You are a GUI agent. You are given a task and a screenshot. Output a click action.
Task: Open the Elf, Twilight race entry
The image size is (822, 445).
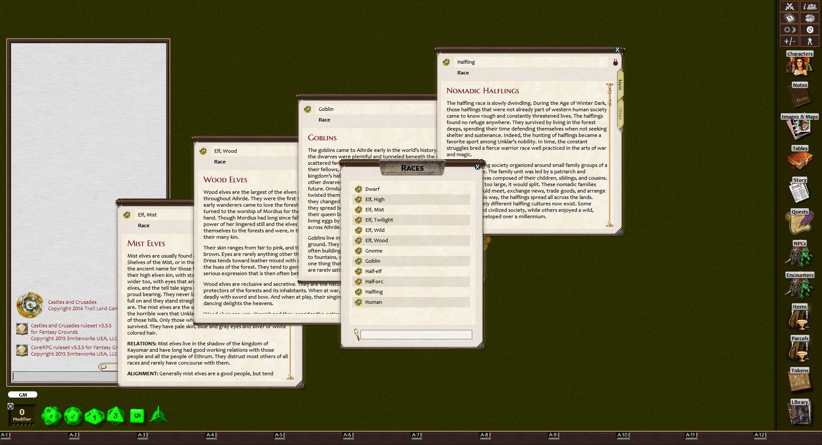tap(378, 220)
